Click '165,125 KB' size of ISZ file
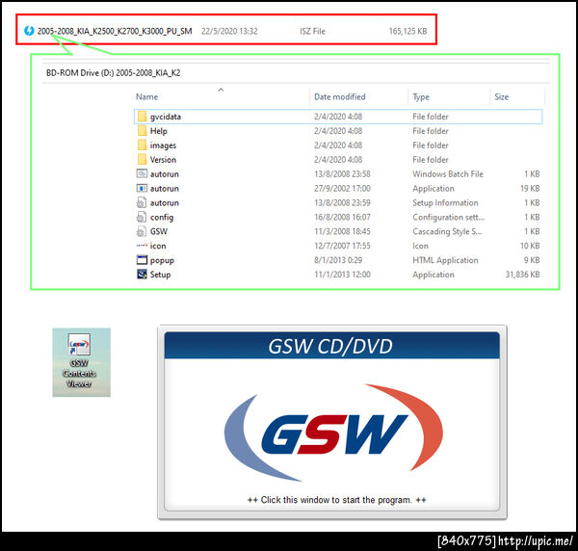 [x=407, y=31]
